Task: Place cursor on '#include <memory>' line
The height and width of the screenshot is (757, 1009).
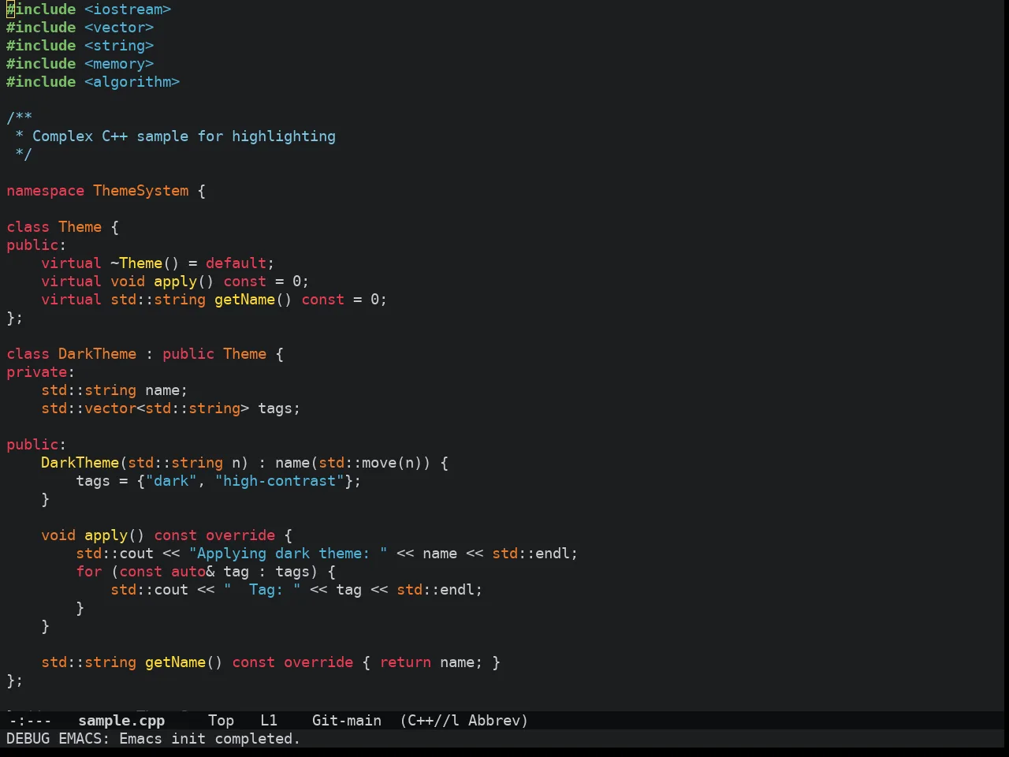Action: pyautogui.click(x=80, y=64)
